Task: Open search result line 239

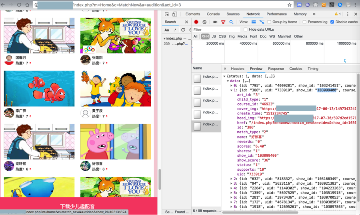Action: click(x=176, y=44)
